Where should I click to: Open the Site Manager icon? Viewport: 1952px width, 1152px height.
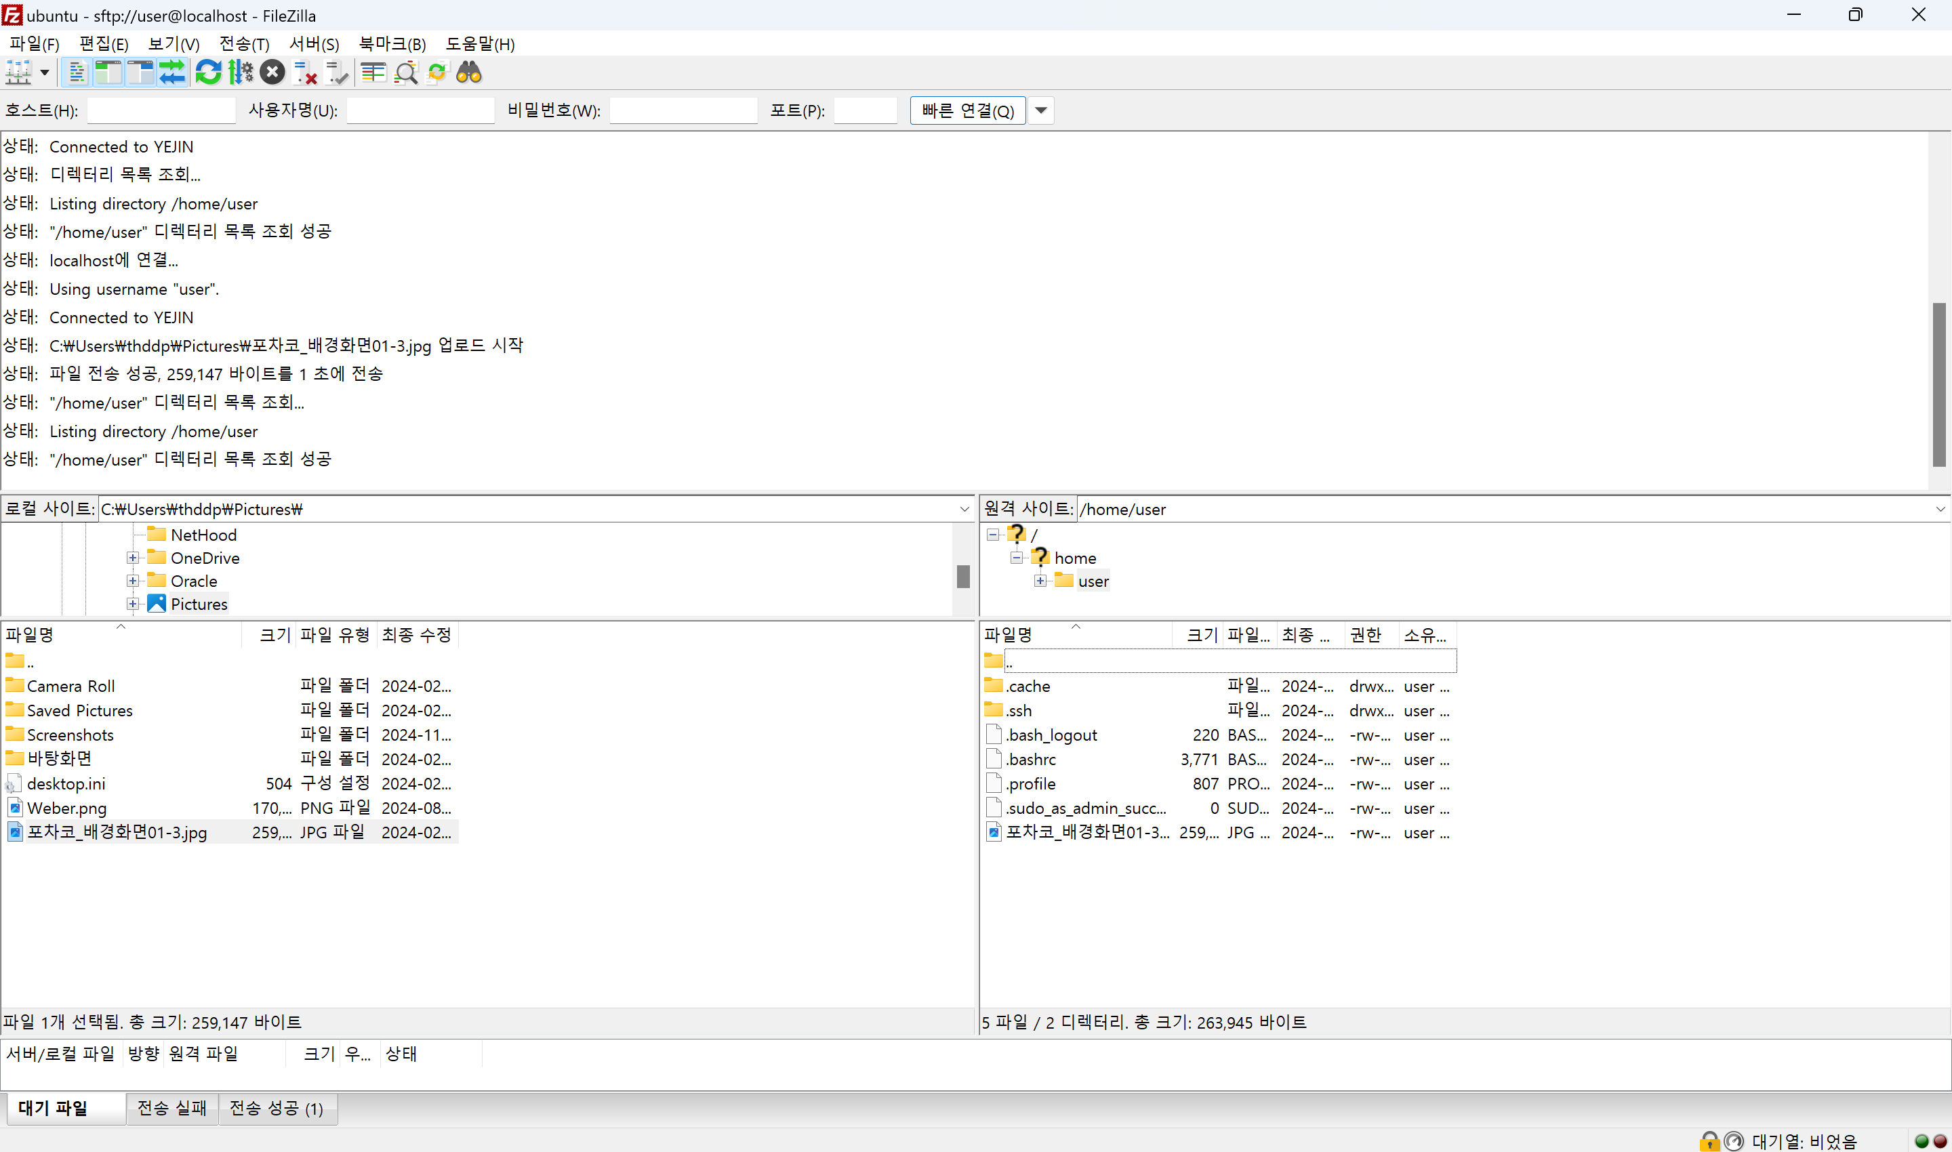pos(18,73)
